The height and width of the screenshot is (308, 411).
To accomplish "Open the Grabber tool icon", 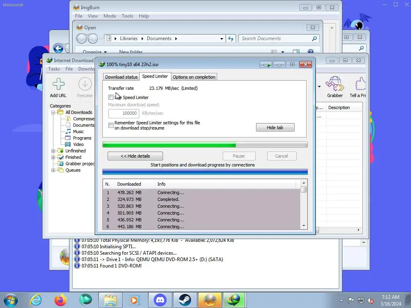I will click(335, 84).
